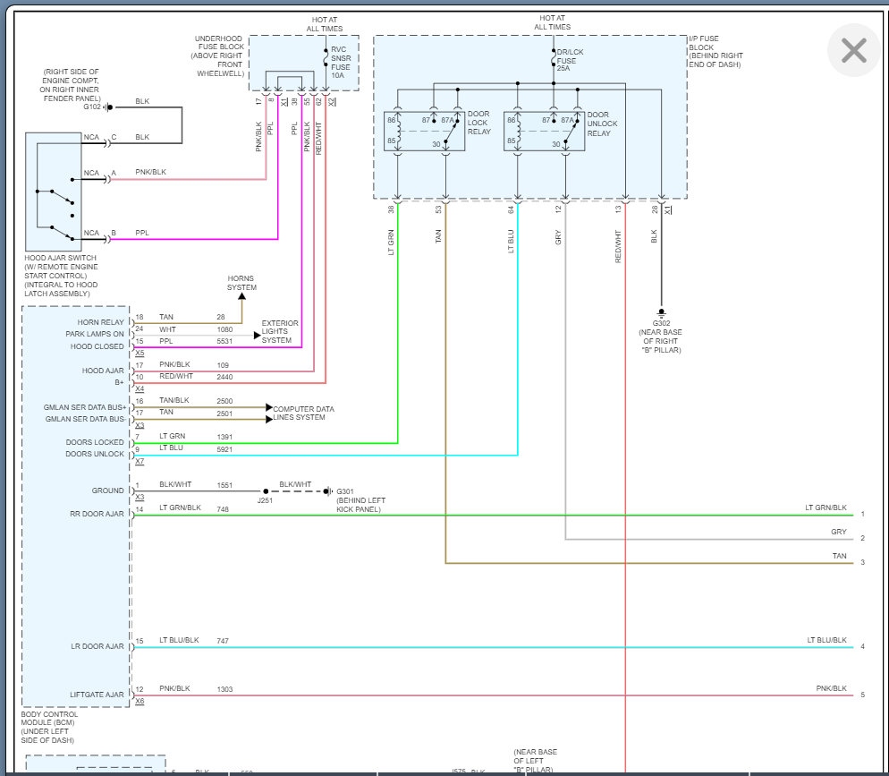889x776 pixels.
Task: Click circuit number 2500
Action: tap(224, 401)
